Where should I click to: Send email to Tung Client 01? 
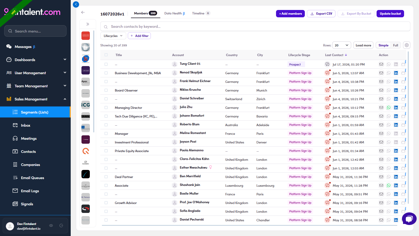tap(381, 64)
